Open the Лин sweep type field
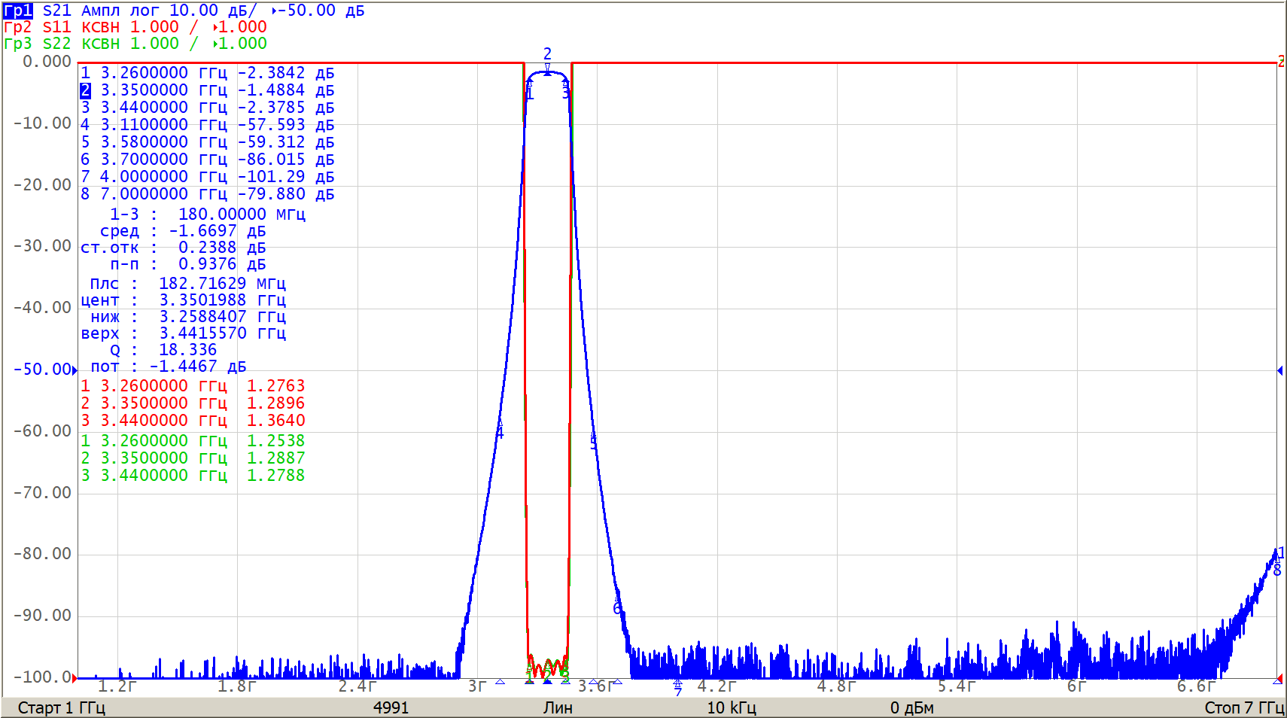Viewport: 1287px width, 718px height. click(558, 707)
